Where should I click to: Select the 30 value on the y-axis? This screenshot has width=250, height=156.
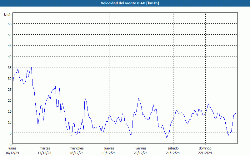pyautogui.click(x=10, y=79)
